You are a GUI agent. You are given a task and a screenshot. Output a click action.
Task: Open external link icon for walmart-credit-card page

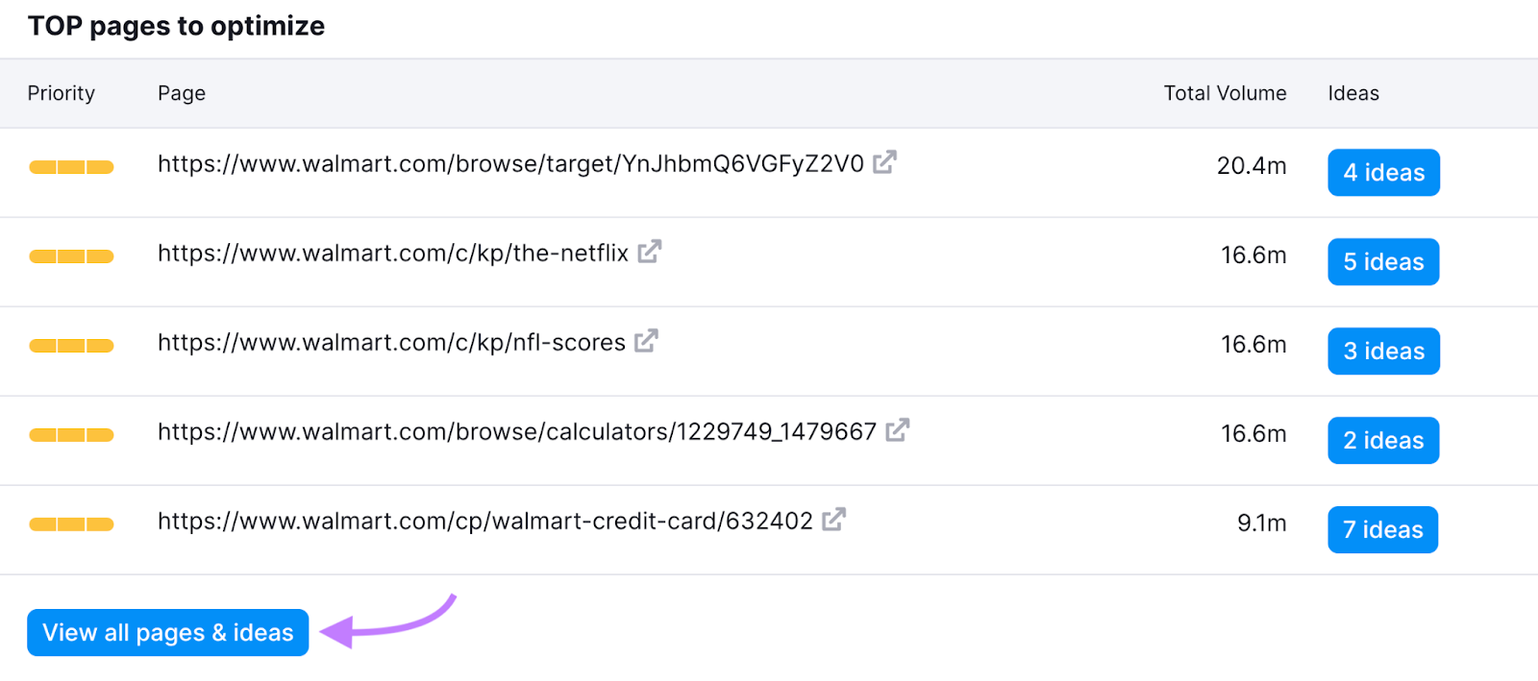tap(833, 520)
